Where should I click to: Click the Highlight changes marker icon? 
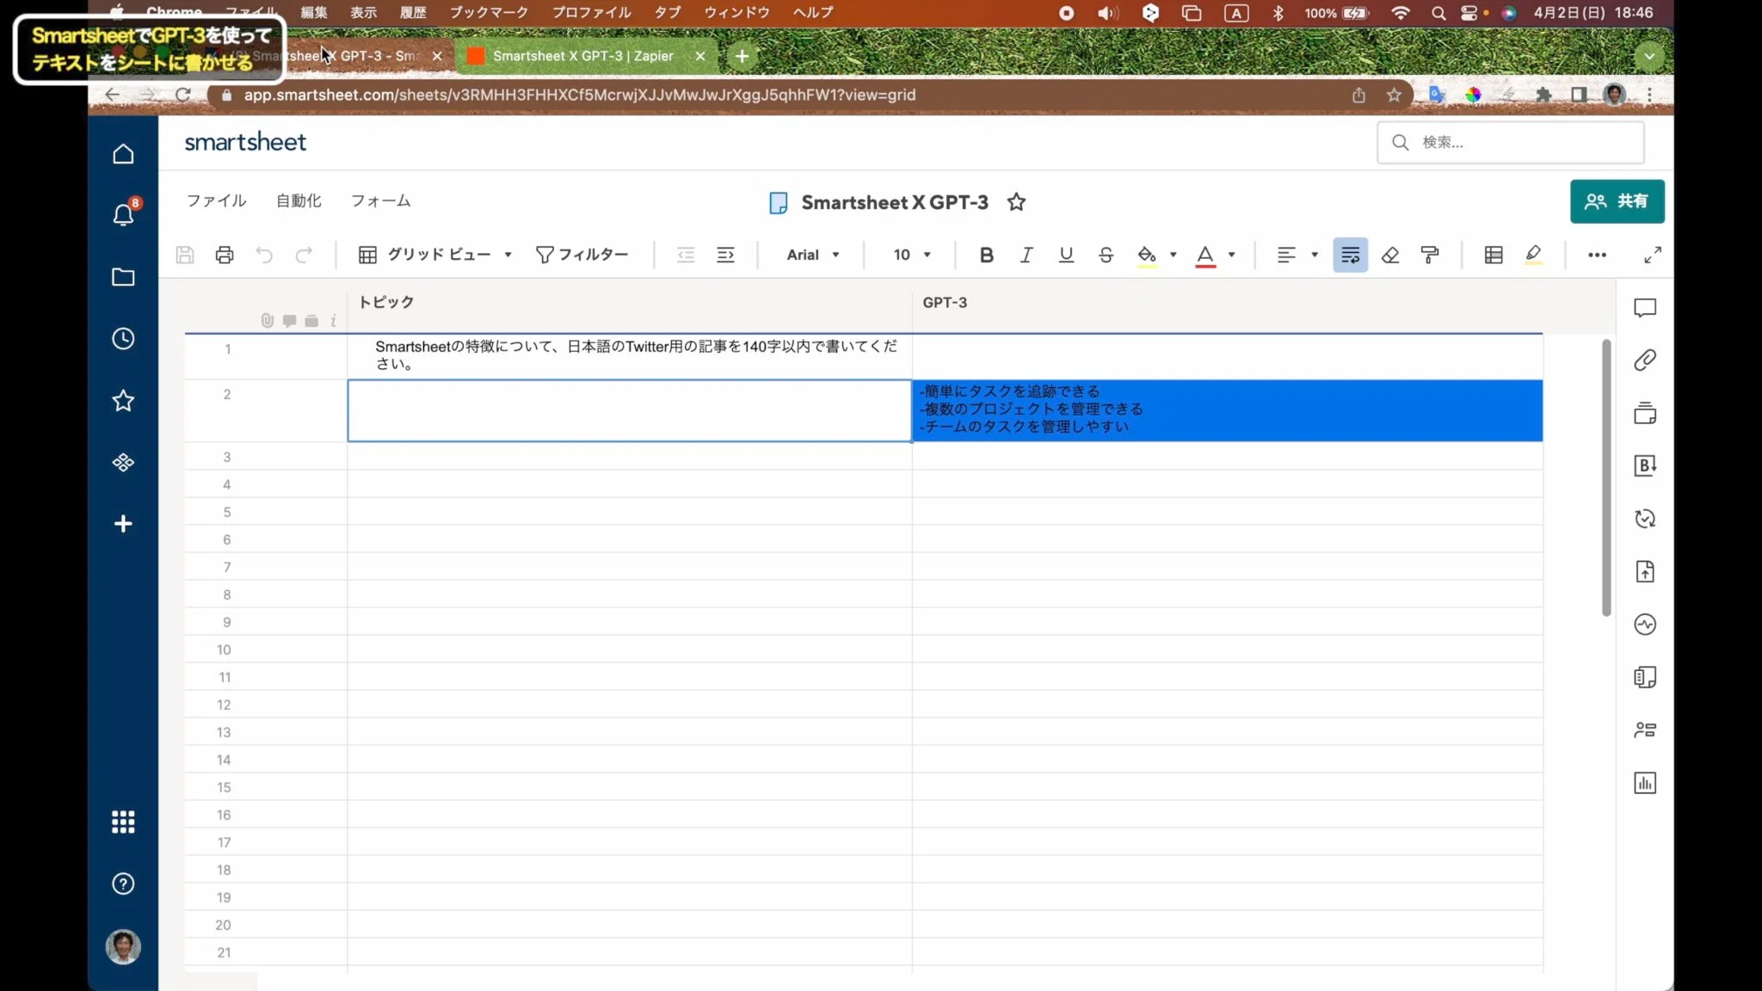(x=1533, y=255)
